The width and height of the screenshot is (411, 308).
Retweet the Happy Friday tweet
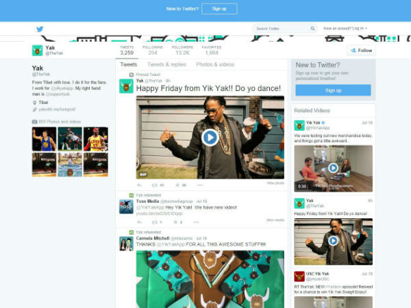155,185
